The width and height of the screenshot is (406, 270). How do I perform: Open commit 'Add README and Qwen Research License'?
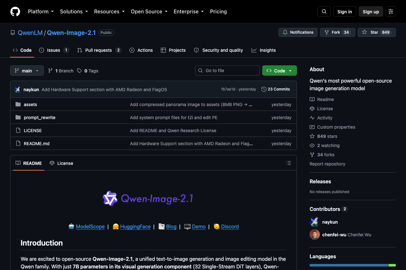(173, 131)
